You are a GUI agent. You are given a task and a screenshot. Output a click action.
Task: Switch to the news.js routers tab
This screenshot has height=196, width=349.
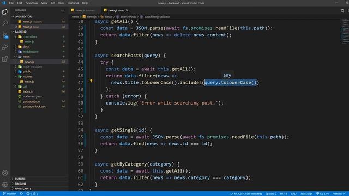click(85, 10)
